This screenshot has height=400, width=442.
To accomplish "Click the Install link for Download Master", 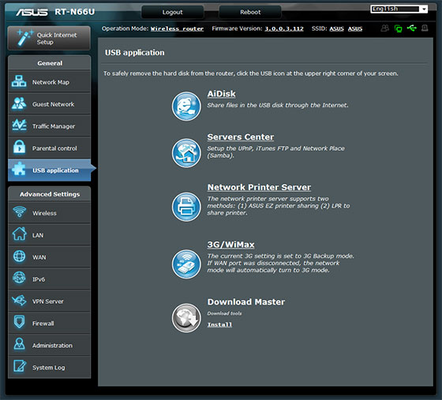I will pyautogui.click(x=219, y=324).
